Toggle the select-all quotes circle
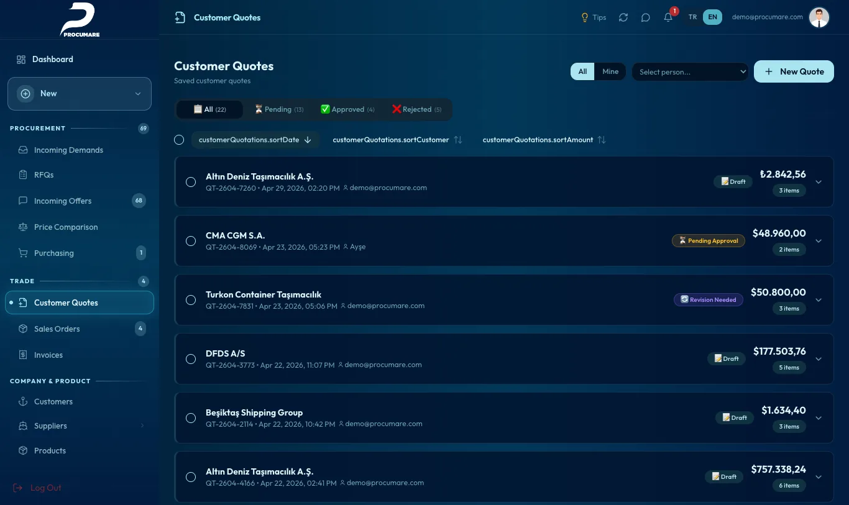Image resolution: width=849 pixels, height=505 pixels. [179, 140]
